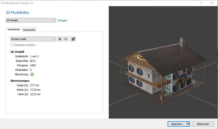Click the yellow Pension sign on the house
This screenshot has height=129, width=218.
tap(142, 57)
